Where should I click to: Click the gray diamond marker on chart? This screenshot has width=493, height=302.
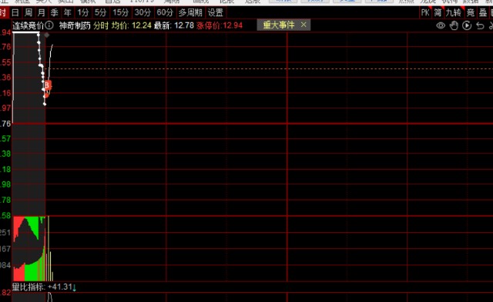coord(47,35)
